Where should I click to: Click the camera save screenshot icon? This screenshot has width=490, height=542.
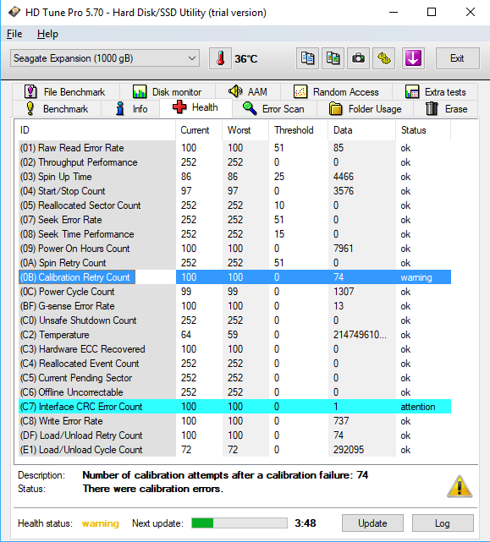[358, 58]
